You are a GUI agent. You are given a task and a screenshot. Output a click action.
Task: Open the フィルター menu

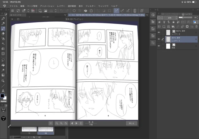(90, 6)
